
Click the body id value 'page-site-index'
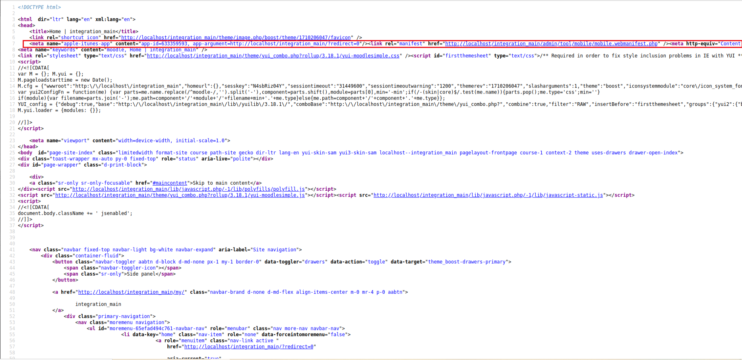click(x=71, y=153)
